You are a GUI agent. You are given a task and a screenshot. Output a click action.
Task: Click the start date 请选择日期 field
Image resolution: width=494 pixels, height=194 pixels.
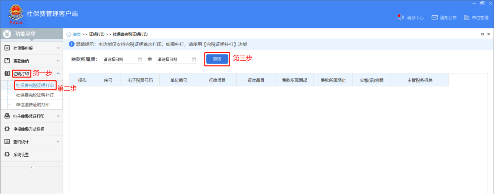pos(119,59)
